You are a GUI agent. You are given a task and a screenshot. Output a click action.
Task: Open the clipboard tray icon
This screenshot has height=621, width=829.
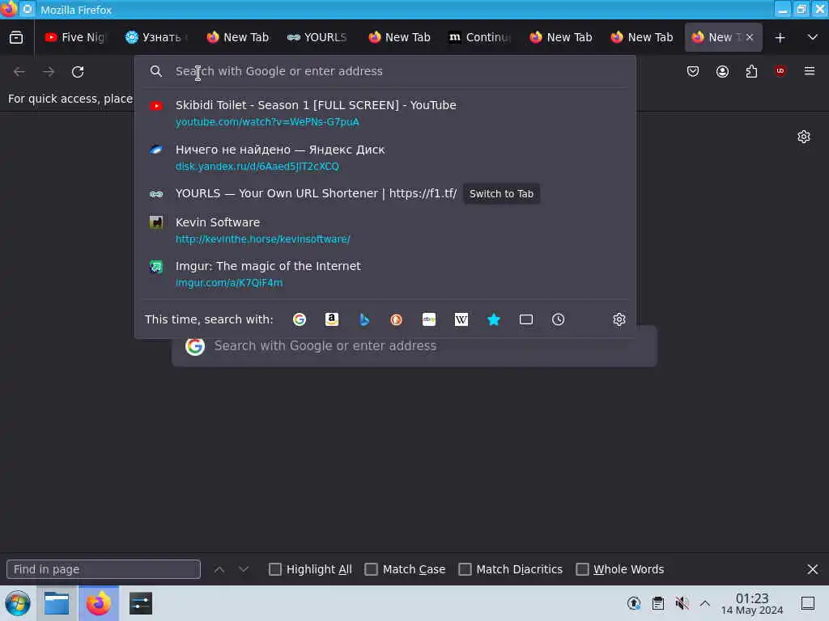pyautogui.click(x=657, y=603)
